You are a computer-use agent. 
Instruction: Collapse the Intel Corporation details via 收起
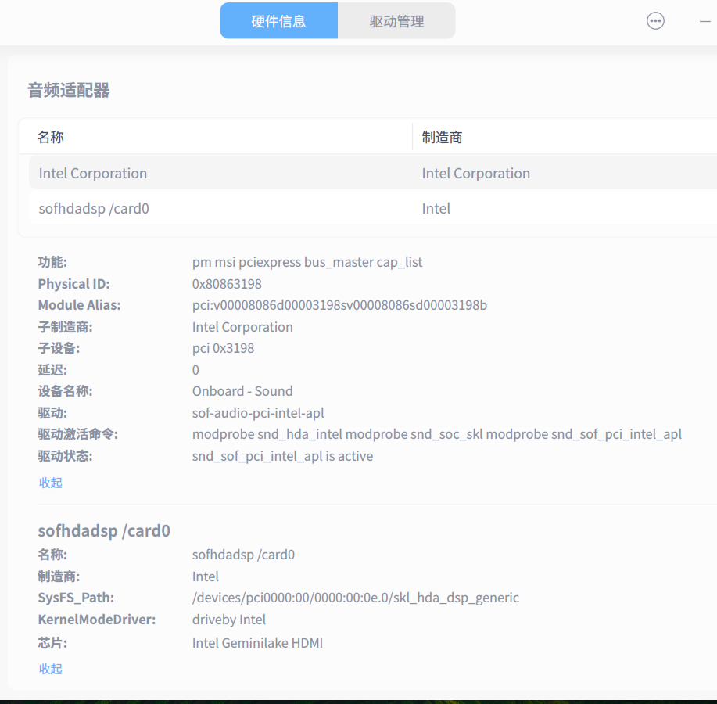click(x=50, y=483)
